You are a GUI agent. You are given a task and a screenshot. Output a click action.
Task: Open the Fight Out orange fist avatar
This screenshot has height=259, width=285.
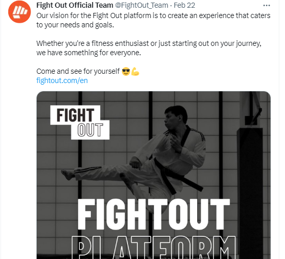click(20, 12)
